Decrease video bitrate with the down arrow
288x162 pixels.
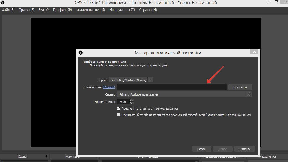pos(132,103)
